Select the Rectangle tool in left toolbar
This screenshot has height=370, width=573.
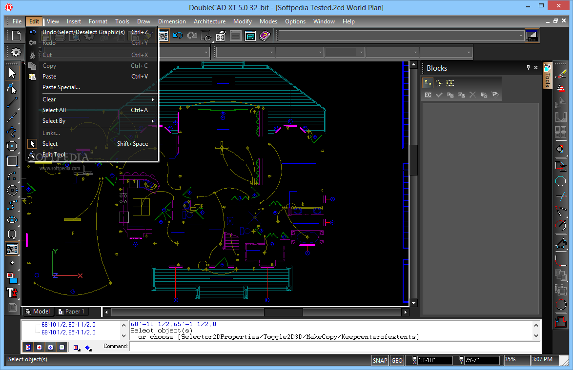tap(12, 161)
